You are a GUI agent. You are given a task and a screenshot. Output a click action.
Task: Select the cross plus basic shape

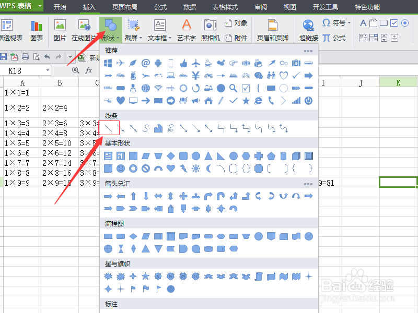pyautogui.click(x=258, y=156)
